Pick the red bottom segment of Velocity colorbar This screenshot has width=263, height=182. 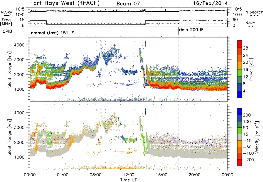point(240,163)
